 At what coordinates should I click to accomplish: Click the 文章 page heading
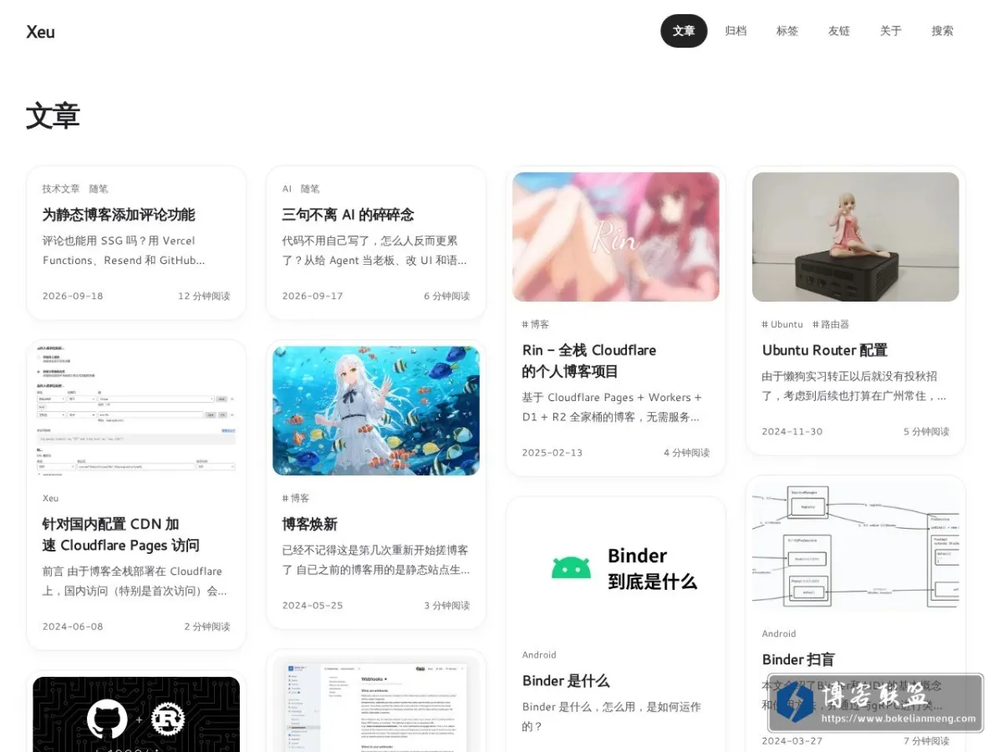53,116
